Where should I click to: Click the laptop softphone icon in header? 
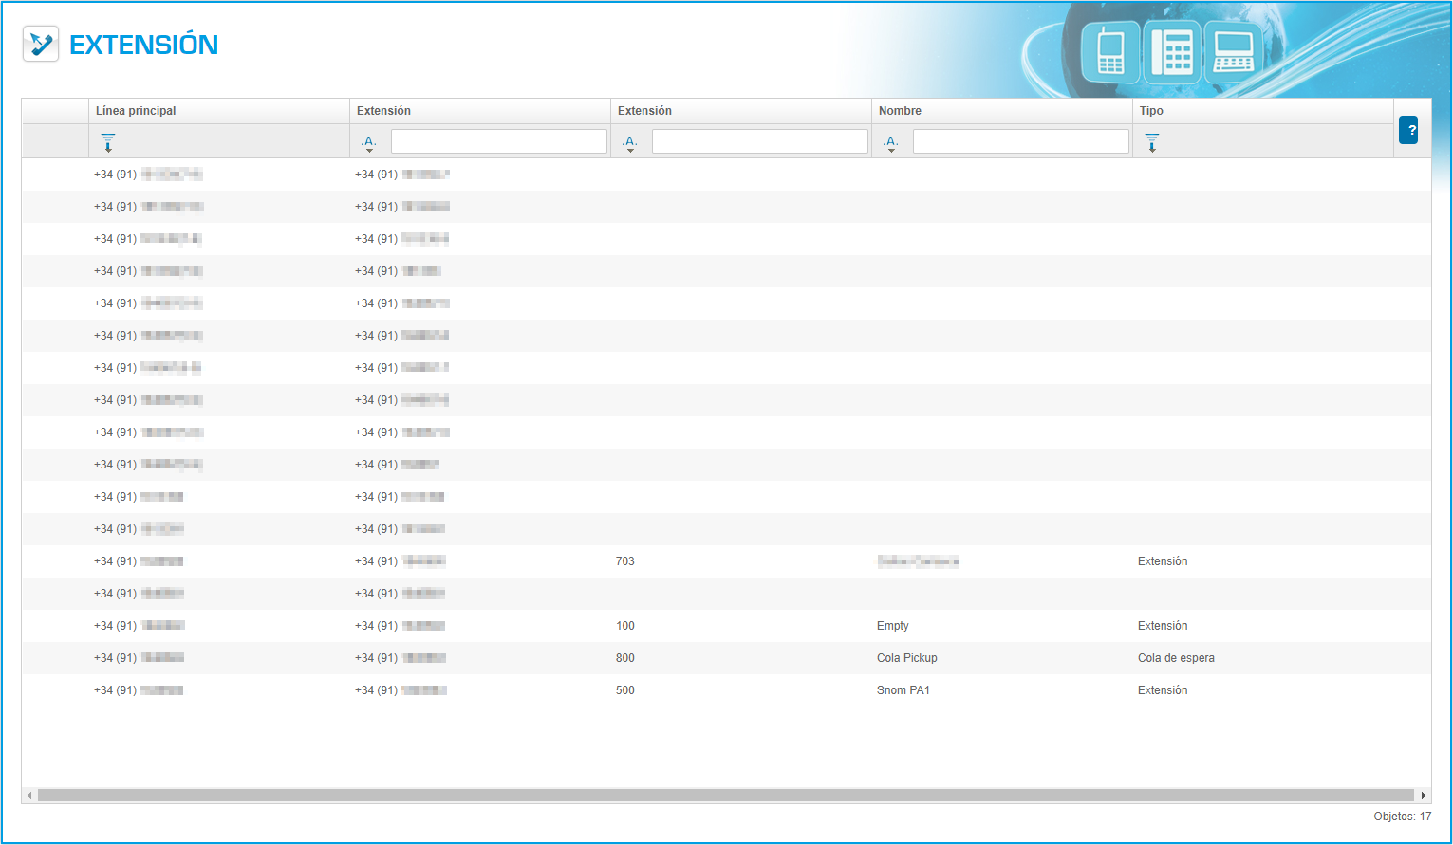point(1233,51)
